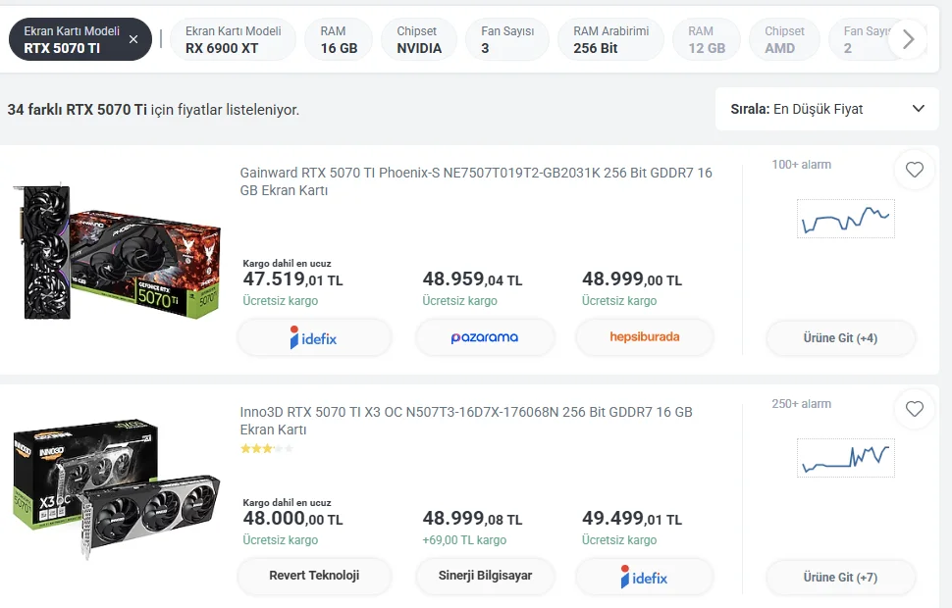Remove the RTX 5070 TI filter chip
The width and height of the screenshot is (952, 608).
133,39
